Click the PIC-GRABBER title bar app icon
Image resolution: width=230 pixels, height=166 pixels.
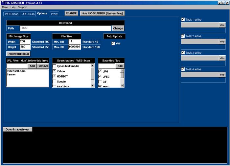[x=3, y=3]
